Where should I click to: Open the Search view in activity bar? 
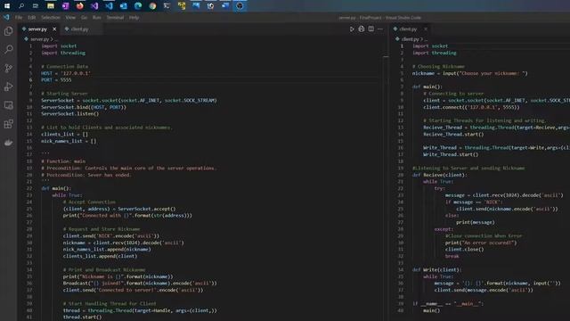pos(8,50)
